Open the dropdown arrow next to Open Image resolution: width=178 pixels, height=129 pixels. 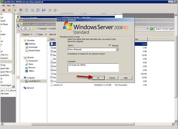tap(46, 34)
